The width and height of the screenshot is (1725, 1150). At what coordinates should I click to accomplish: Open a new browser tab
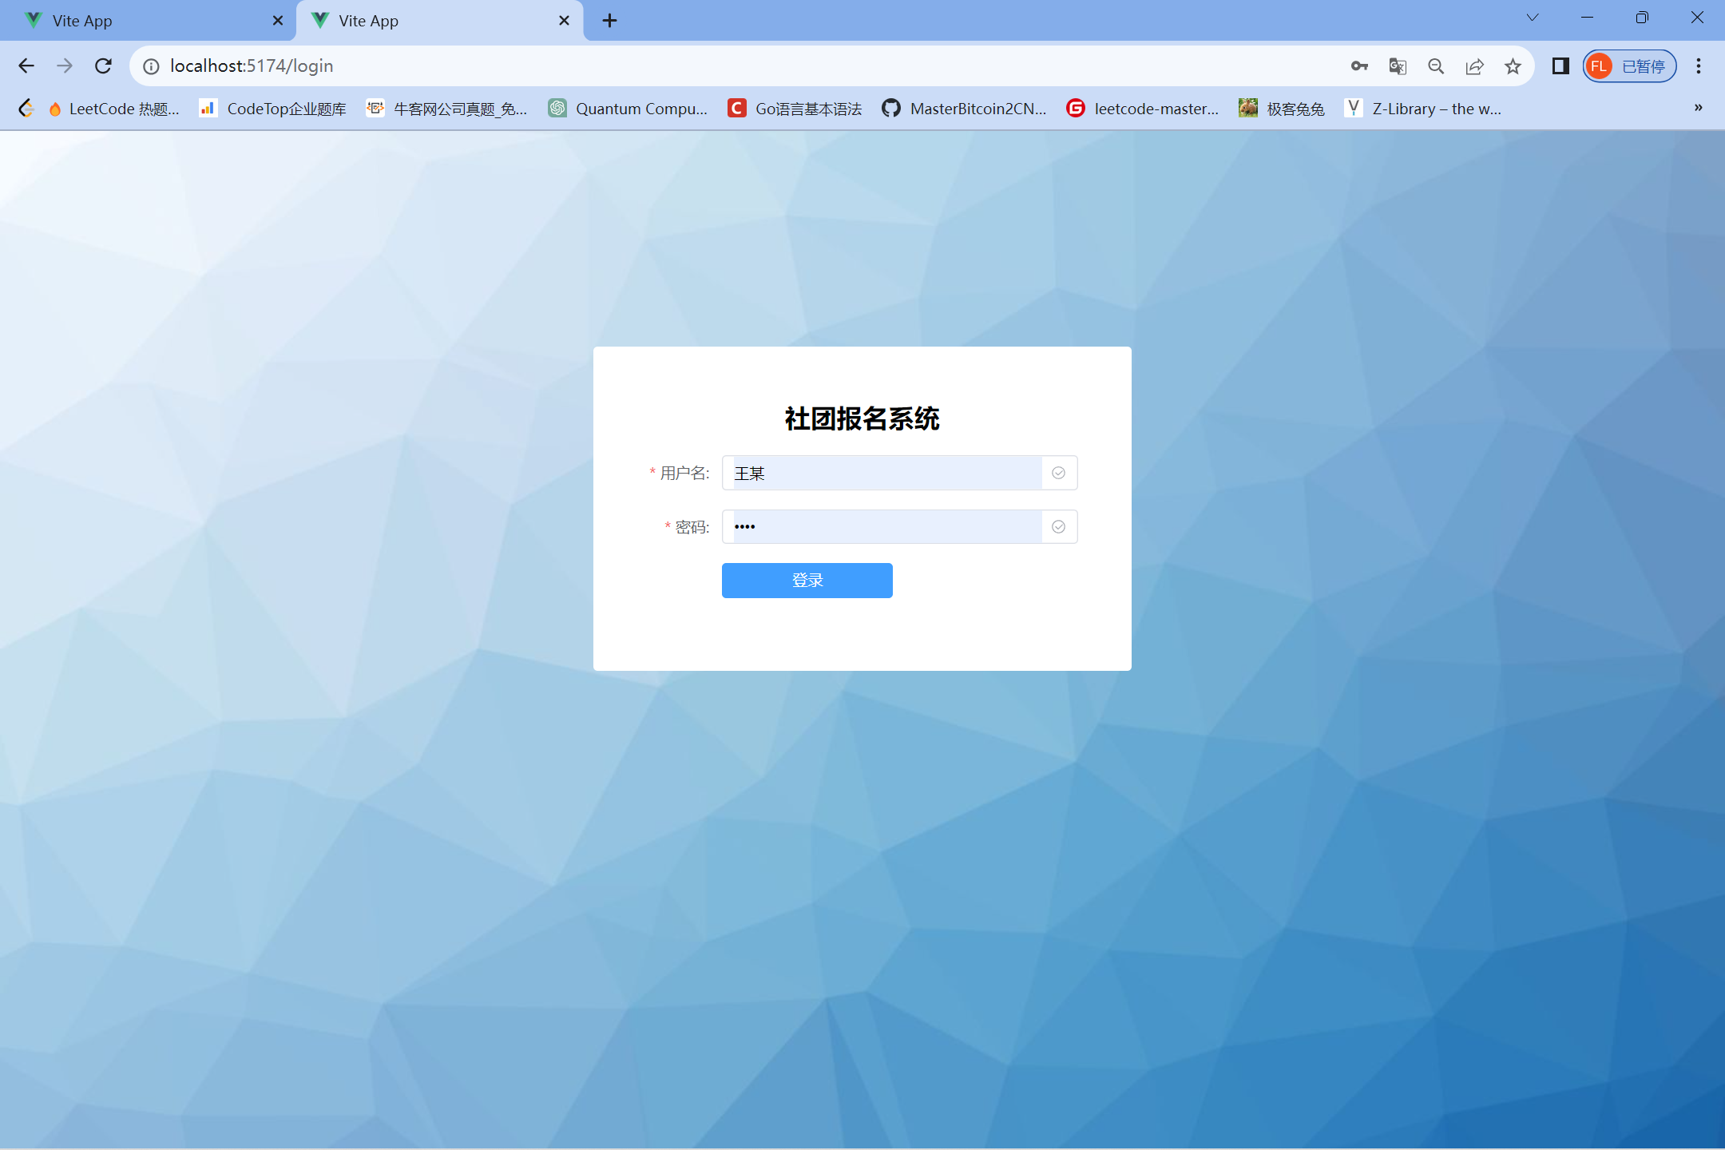coord(609,21)
